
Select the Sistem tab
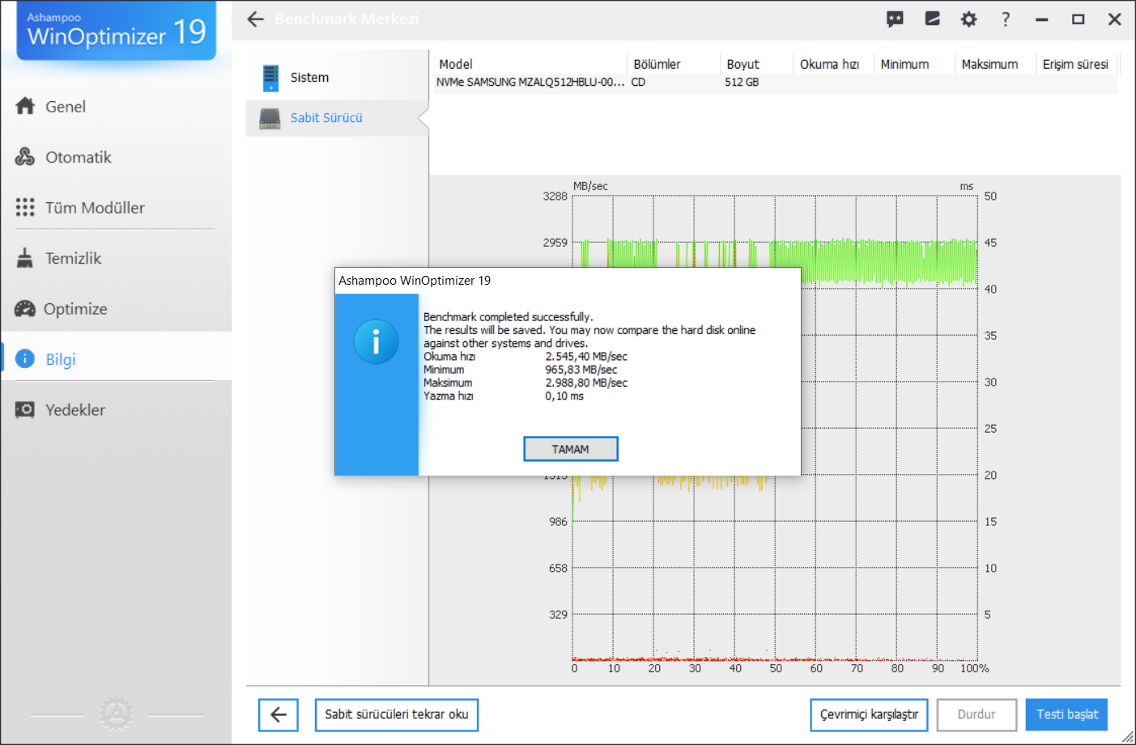337,78
